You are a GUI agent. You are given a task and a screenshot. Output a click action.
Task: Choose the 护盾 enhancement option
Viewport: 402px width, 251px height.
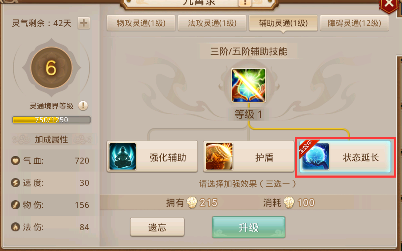(249, 156)
